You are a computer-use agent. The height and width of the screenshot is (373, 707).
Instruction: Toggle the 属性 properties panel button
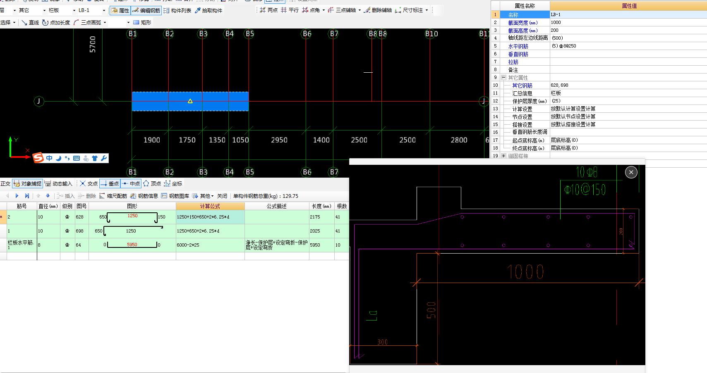[120, 10]
